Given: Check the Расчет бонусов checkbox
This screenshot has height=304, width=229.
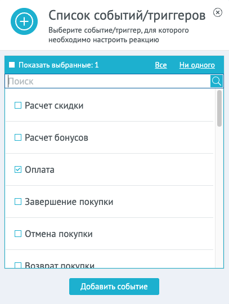Looking at the screenshot, I should click(18, 137).
